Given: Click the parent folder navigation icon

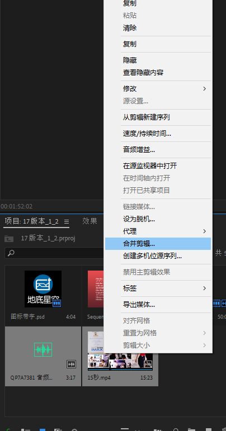Looking at the screenshot, I should 9,239.
